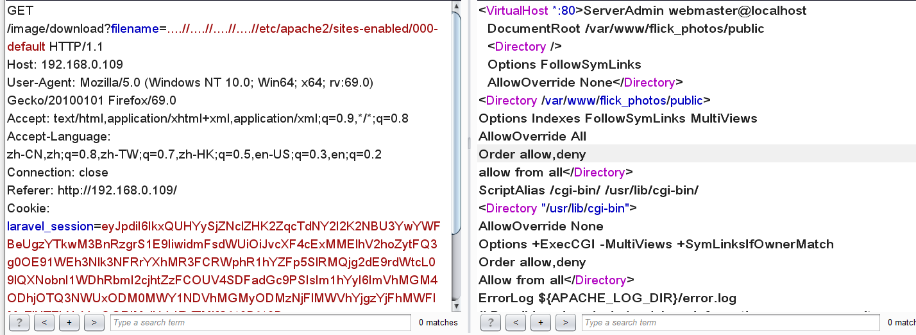Click the next match '>' button in request pane
Screen dimensions: 916x335
[94, 322]
